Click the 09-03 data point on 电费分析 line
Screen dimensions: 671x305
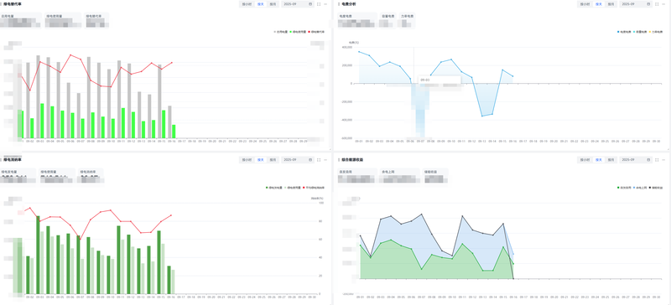[380, 66]
